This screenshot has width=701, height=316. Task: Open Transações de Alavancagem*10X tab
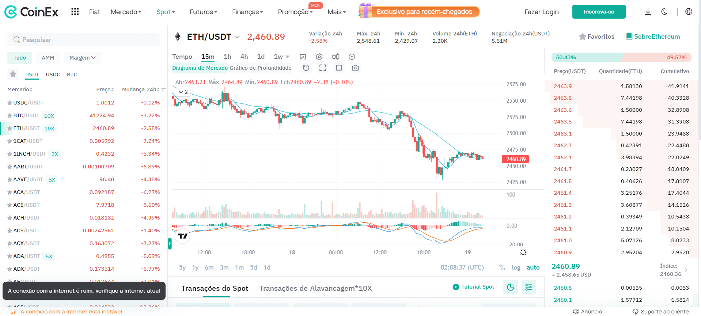[315, 288]
